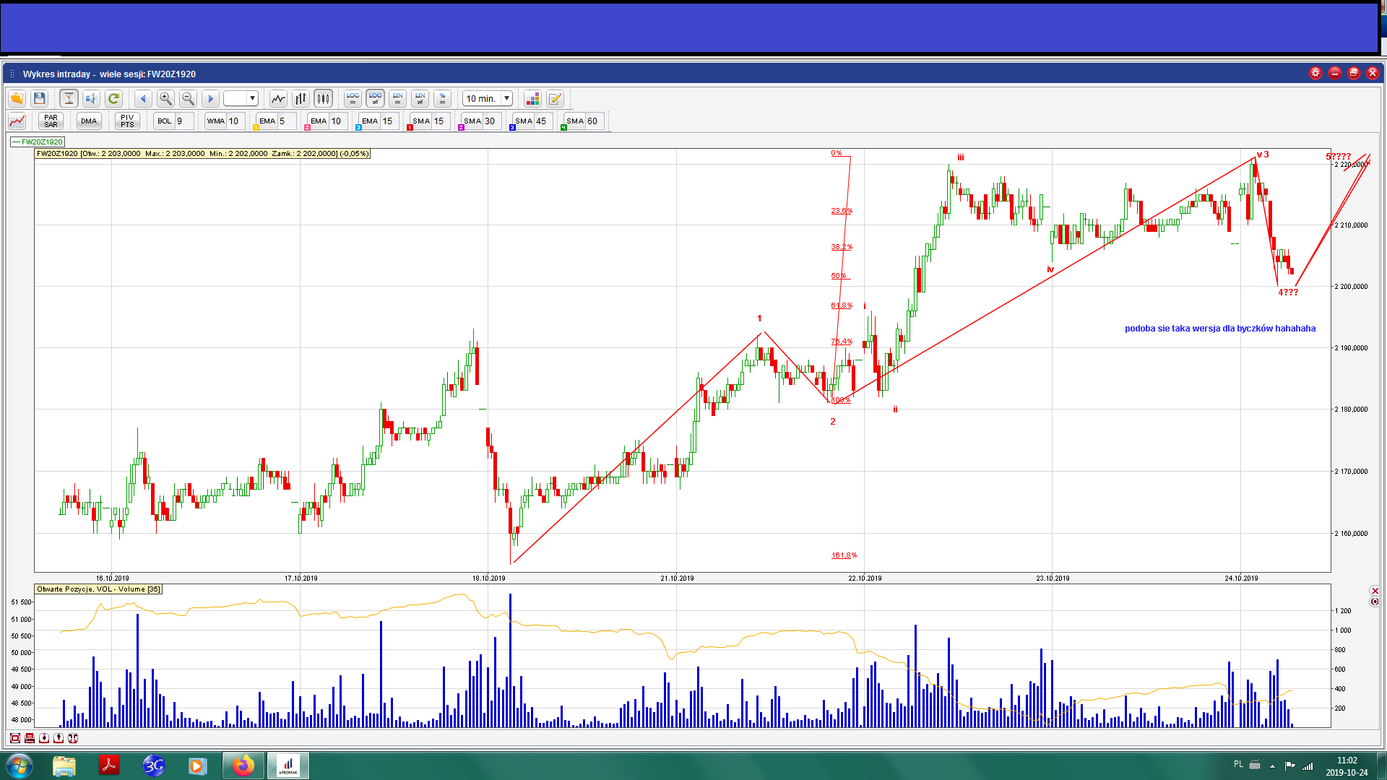Click the zoom in magnifier icon
Viewport: 1387px width, 780px height.
tap(165, 98)
